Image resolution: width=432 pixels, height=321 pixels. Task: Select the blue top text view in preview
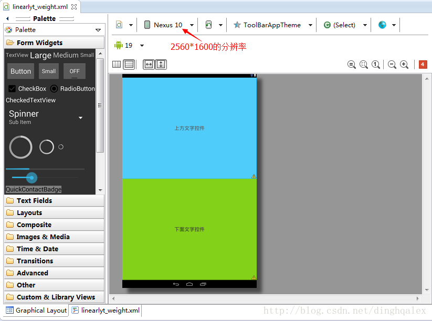[189, 128]
